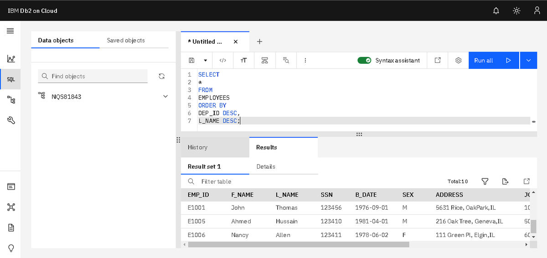The image size is (547, 258).
Task: Click the L_NAME column header
Action: 287,195
